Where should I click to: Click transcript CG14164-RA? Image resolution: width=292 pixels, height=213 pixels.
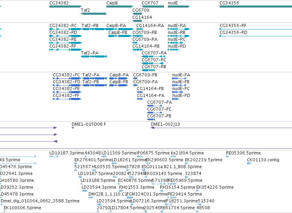(150, 26)
